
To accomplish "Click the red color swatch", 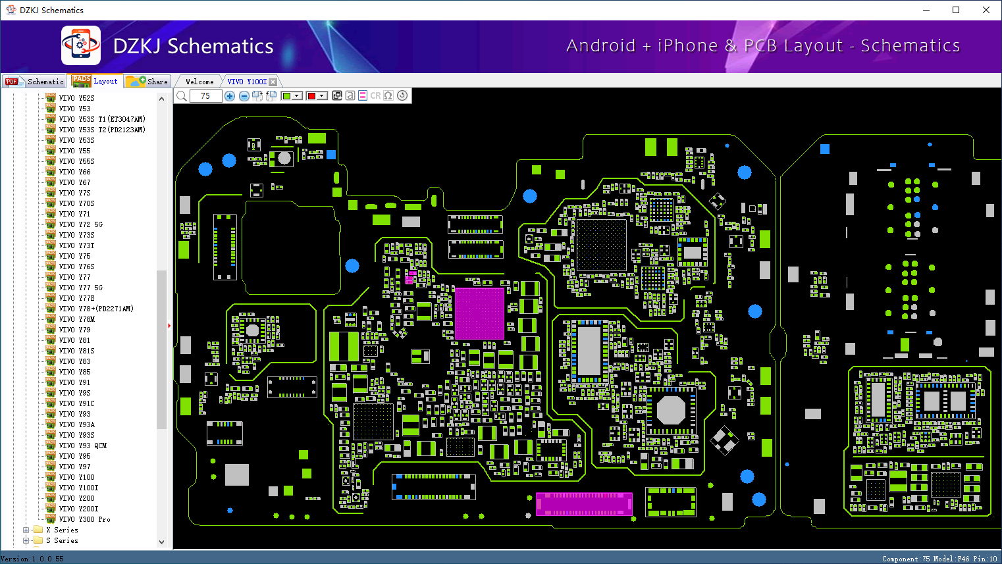I will click(x=311, y=96).
